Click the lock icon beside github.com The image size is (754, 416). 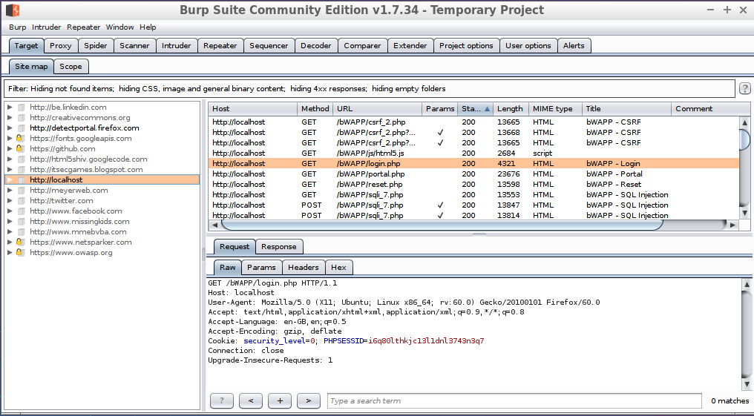(21, 149)
